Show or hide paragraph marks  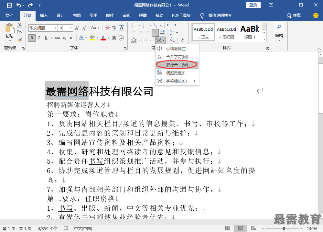click(182, 40)
